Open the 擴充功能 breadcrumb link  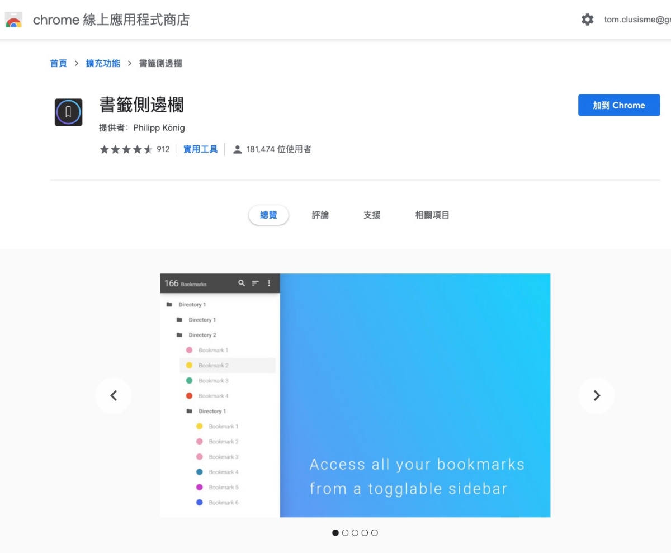tap(103, 63)
